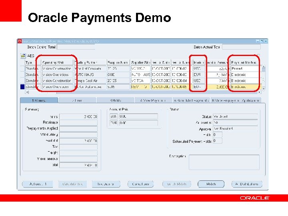Open the 4 View Payments tab
288x216 pixels.
(x=153, y=100)
